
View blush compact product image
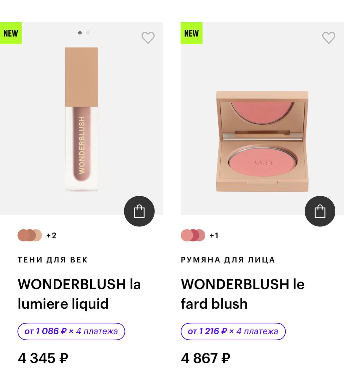click(262, 141)
